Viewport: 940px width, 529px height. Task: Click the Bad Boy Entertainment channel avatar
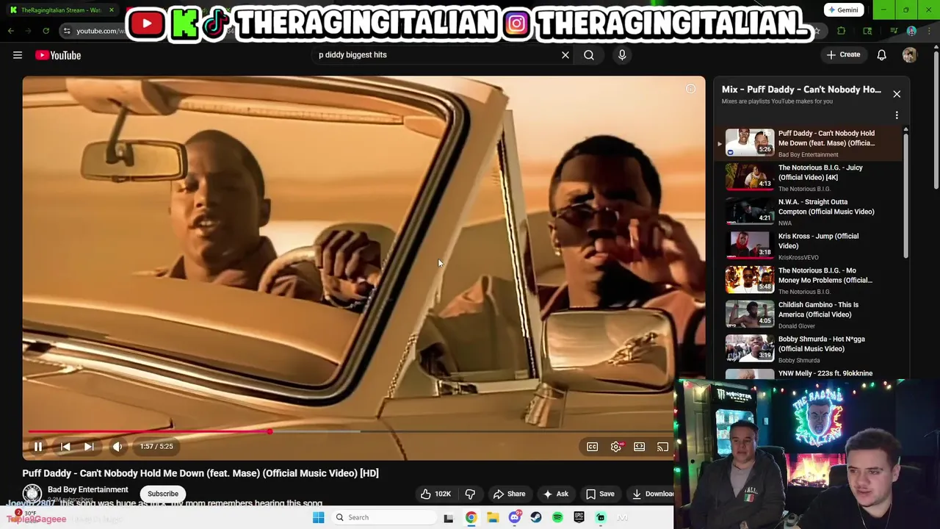(x=32, y=494)
